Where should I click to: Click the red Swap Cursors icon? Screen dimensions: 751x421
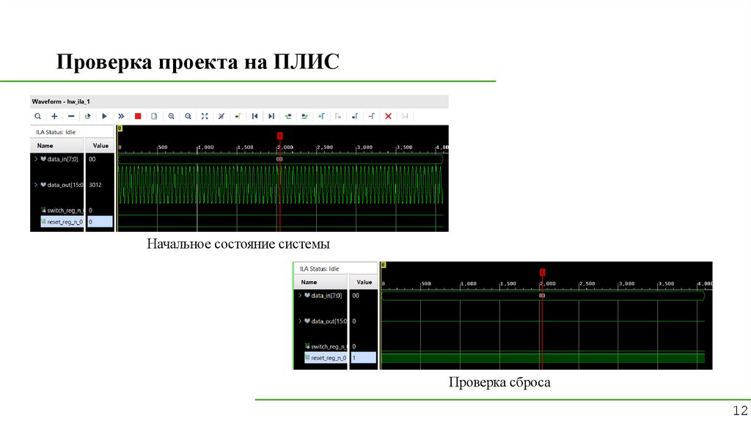pyautogui.click(x=372, y=116)
